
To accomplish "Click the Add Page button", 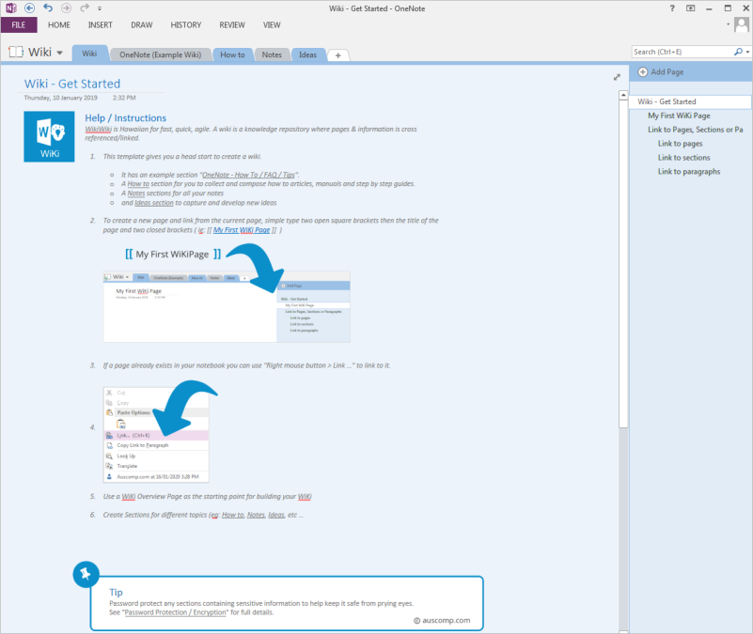I will (x=661, y=72).
